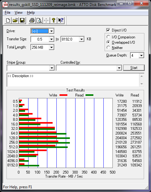Screen dimensions: 151x192
Task: Open the File menu
Action: tap(8, 12)
